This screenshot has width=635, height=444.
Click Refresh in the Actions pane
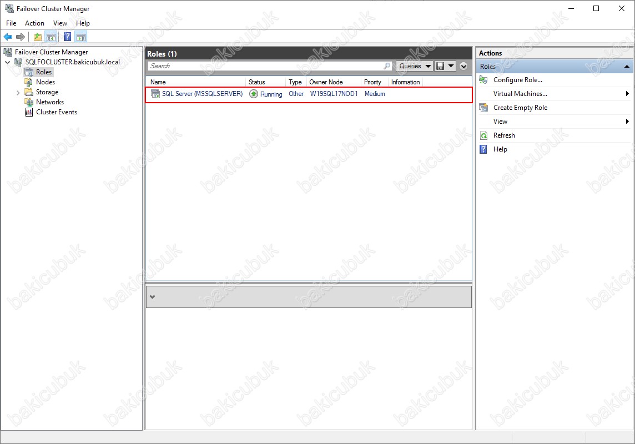[504, 135]
